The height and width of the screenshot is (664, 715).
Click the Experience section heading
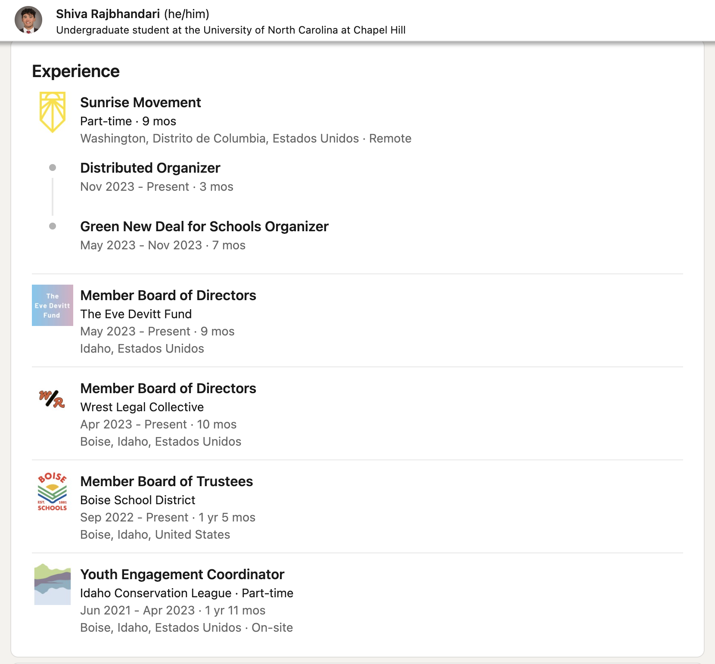(76, 71)
